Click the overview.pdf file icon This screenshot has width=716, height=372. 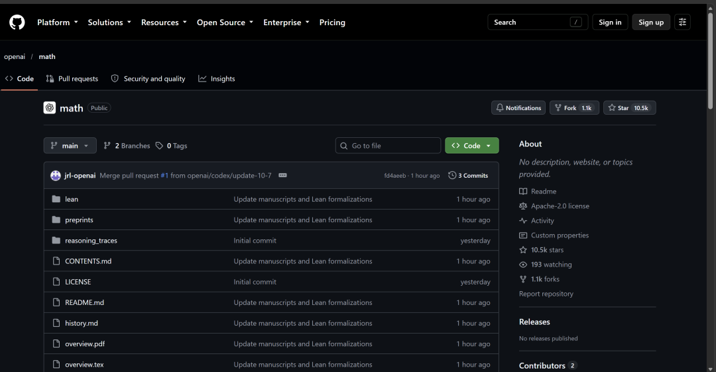pos(56,343)
